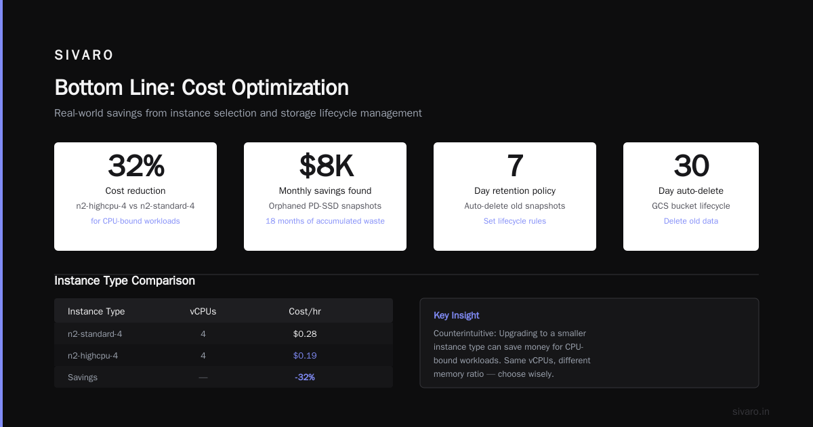Screen dimensions: 813x427
Task: Click the vCPUs column header
Action: pyautogui.click(x=203, y=312)
